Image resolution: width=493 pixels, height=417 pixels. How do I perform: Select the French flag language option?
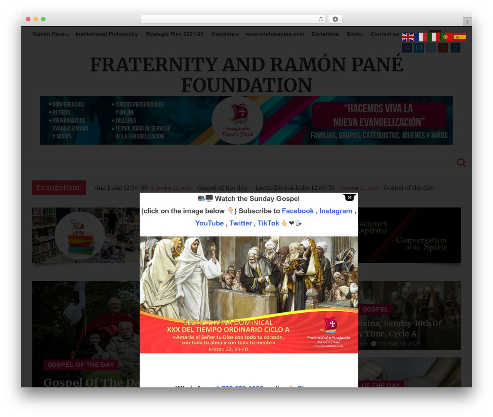coord(421,37)
